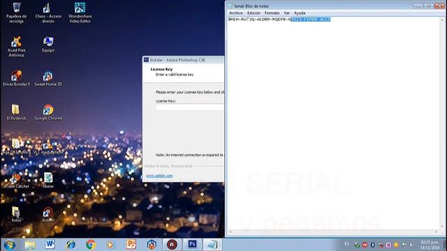The width and height of the screenshot is (447, 251).
Task: Open PowerPoint from the taskbar
Action: (x=131, y=245)
